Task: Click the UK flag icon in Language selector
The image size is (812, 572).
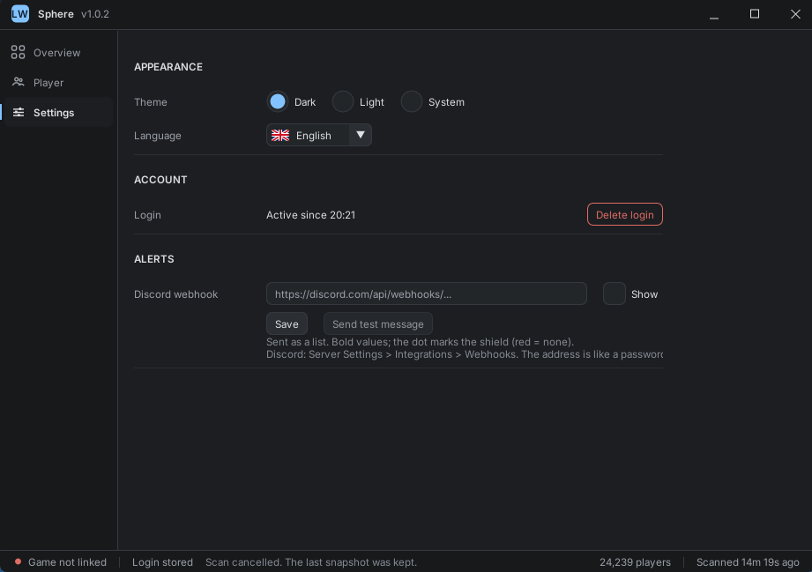Action: [280, 135]
